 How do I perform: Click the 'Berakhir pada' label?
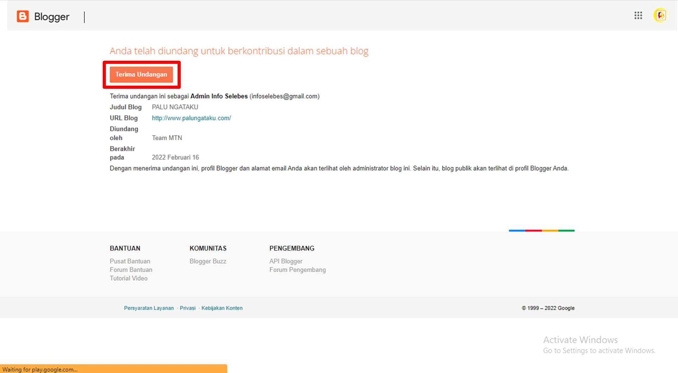click(122, 153)
